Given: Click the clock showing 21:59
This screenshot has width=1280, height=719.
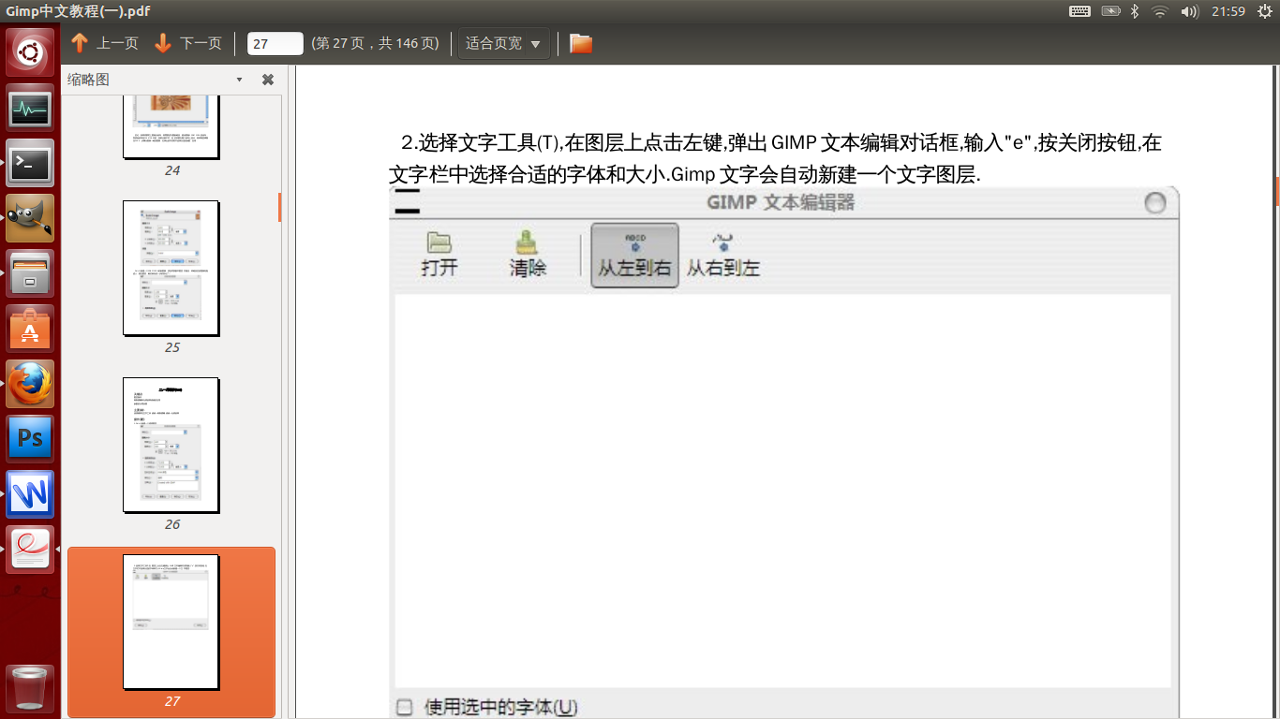Looking at the screenshot, I should (x=1228, y=11).
